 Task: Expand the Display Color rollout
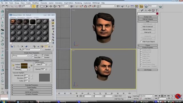click(x=148, y=17)
